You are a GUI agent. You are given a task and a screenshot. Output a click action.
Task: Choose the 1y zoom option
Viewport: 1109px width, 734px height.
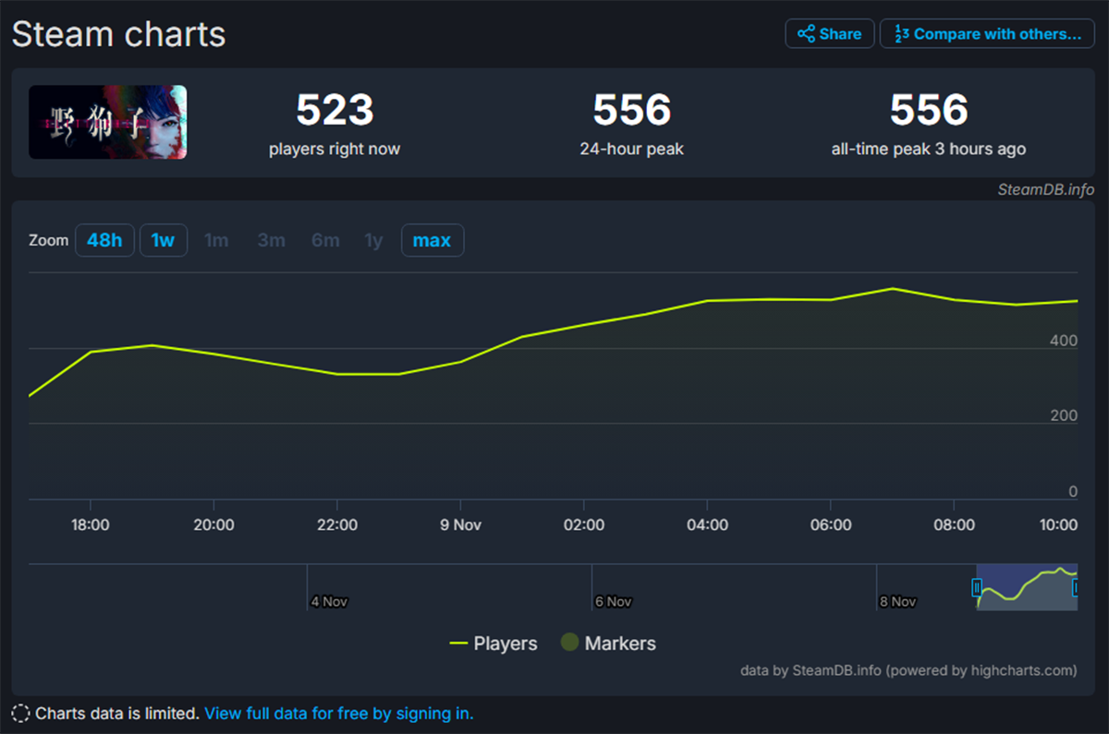(373, 241)
